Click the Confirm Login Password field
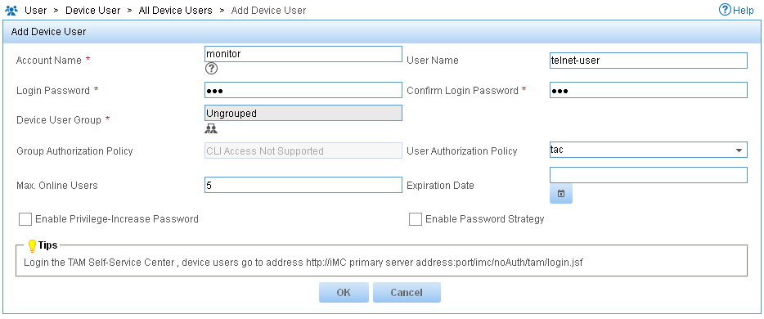The height and width of the screenshot is (319, 764). (648, 90)
